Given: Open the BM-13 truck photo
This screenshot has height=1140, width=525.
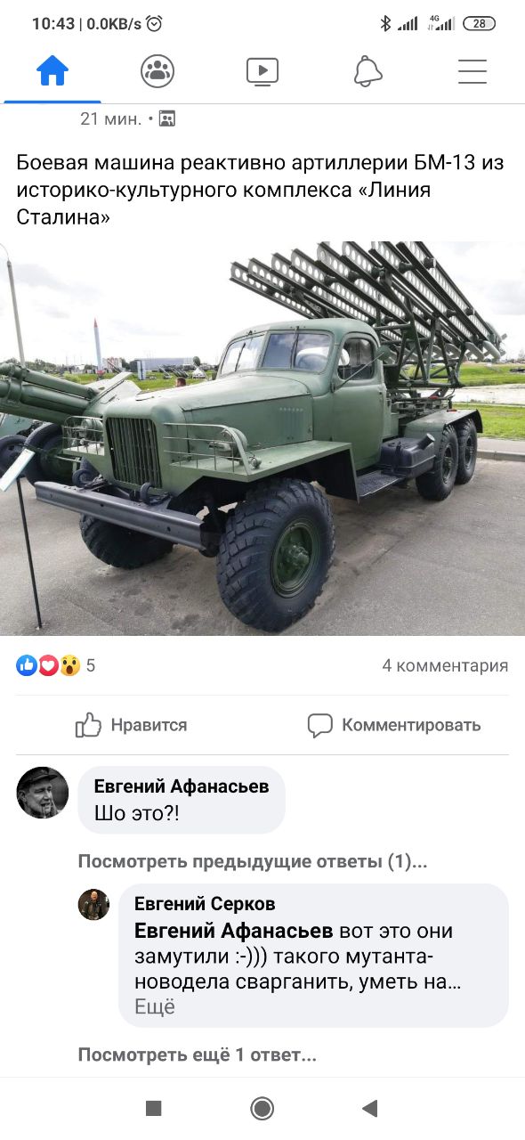Looking at the screenshot, I should [x=262, y=438].
